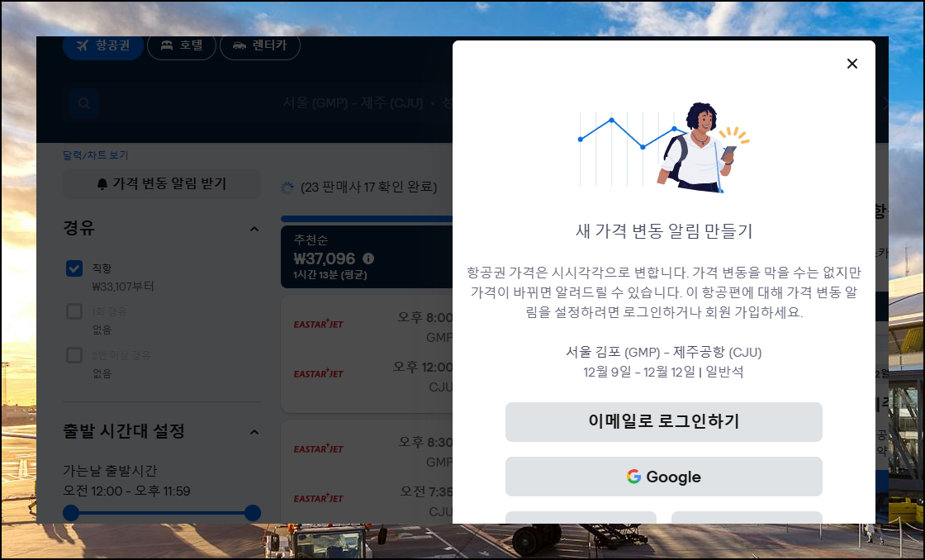Collapse the 출발 시간대 설정 section
This screenshot has height=560, width=925.
pos(254,432)
